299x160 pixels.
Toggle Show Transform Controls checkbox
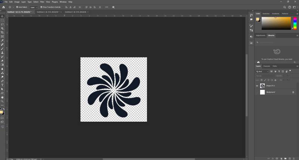(41, 7)
